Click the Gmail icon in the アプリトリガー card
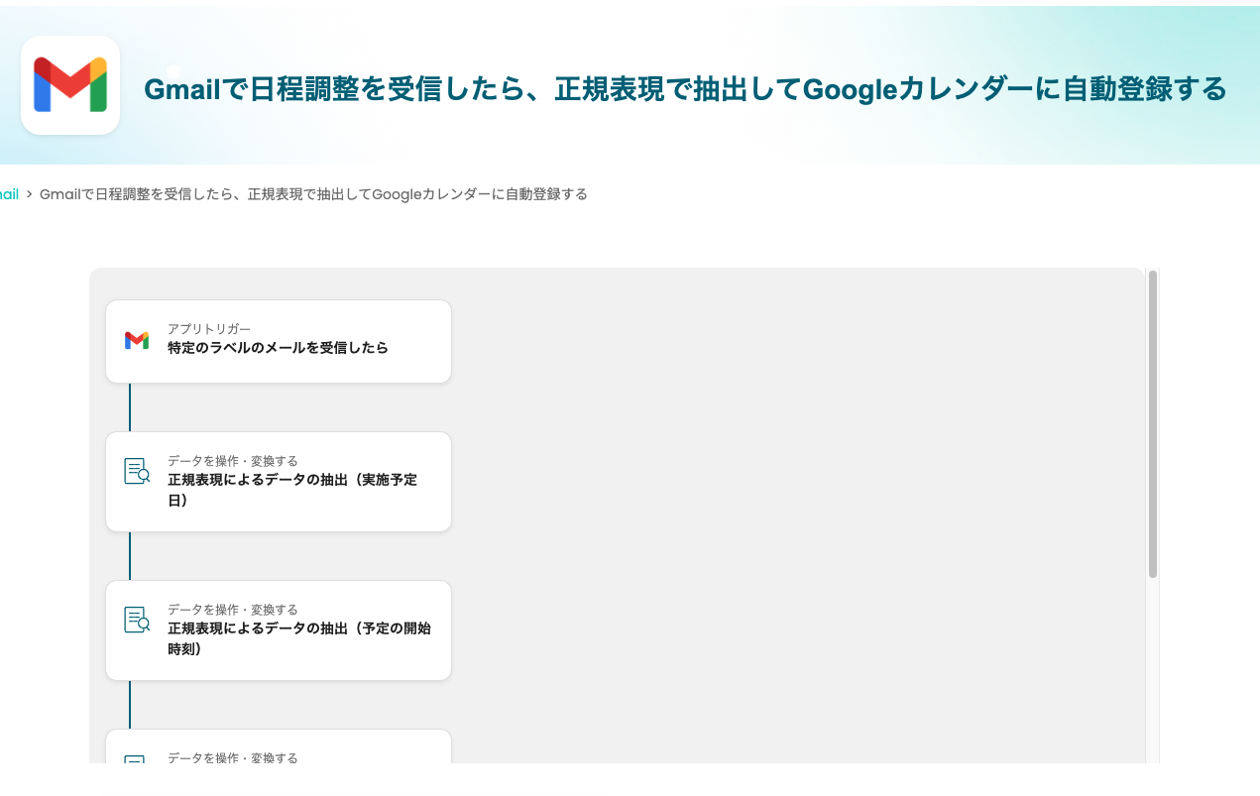 137,341
